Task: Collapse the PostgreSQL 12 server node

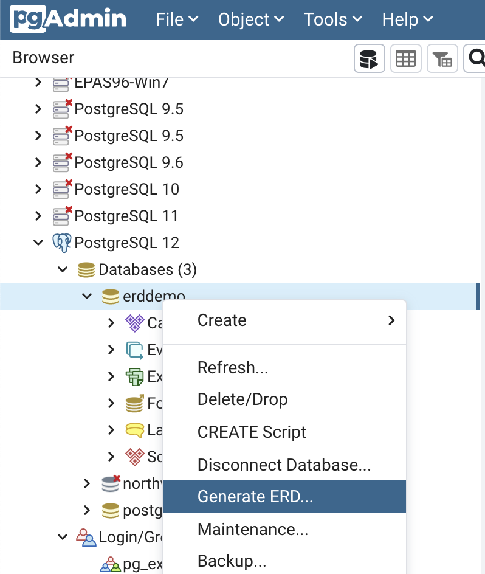Action: (38, 243)
